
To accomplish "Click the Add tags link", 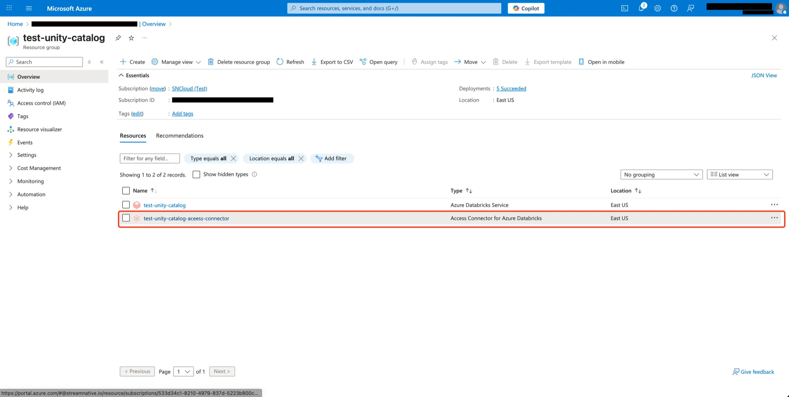I will point(182,114).
